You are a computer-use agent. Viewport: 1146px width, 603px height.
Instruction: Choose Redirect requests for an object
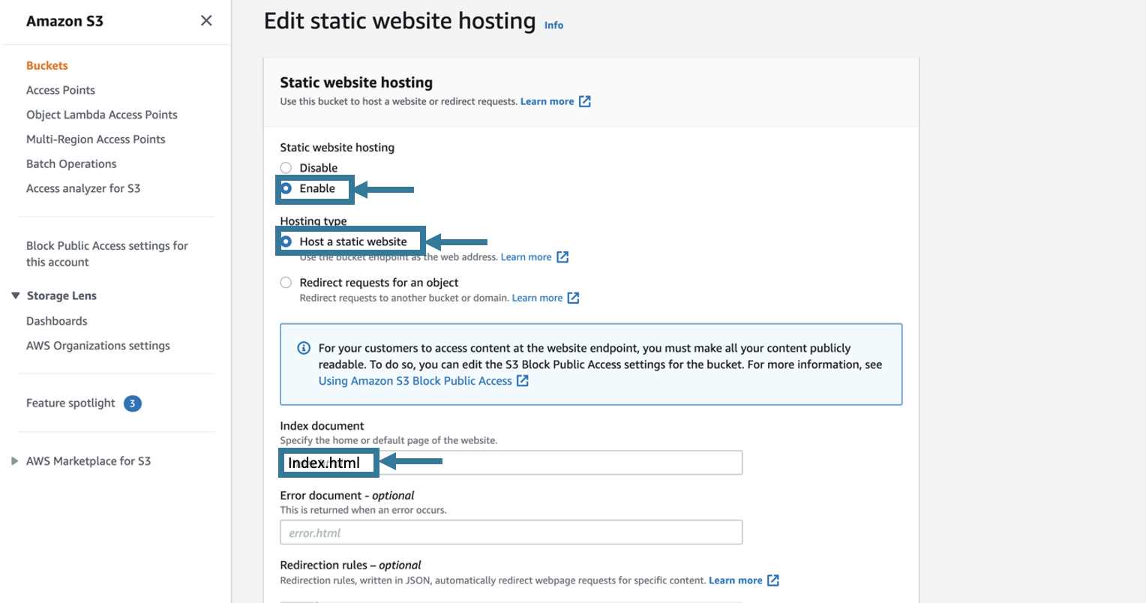(x=286, y=282)
